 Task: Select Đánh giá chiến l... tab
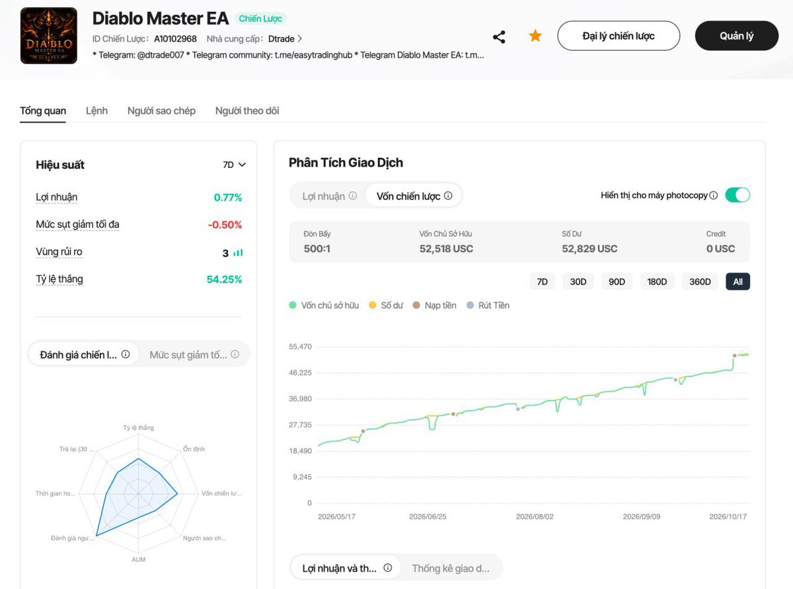pyautogui.click(x=84, y=355)
